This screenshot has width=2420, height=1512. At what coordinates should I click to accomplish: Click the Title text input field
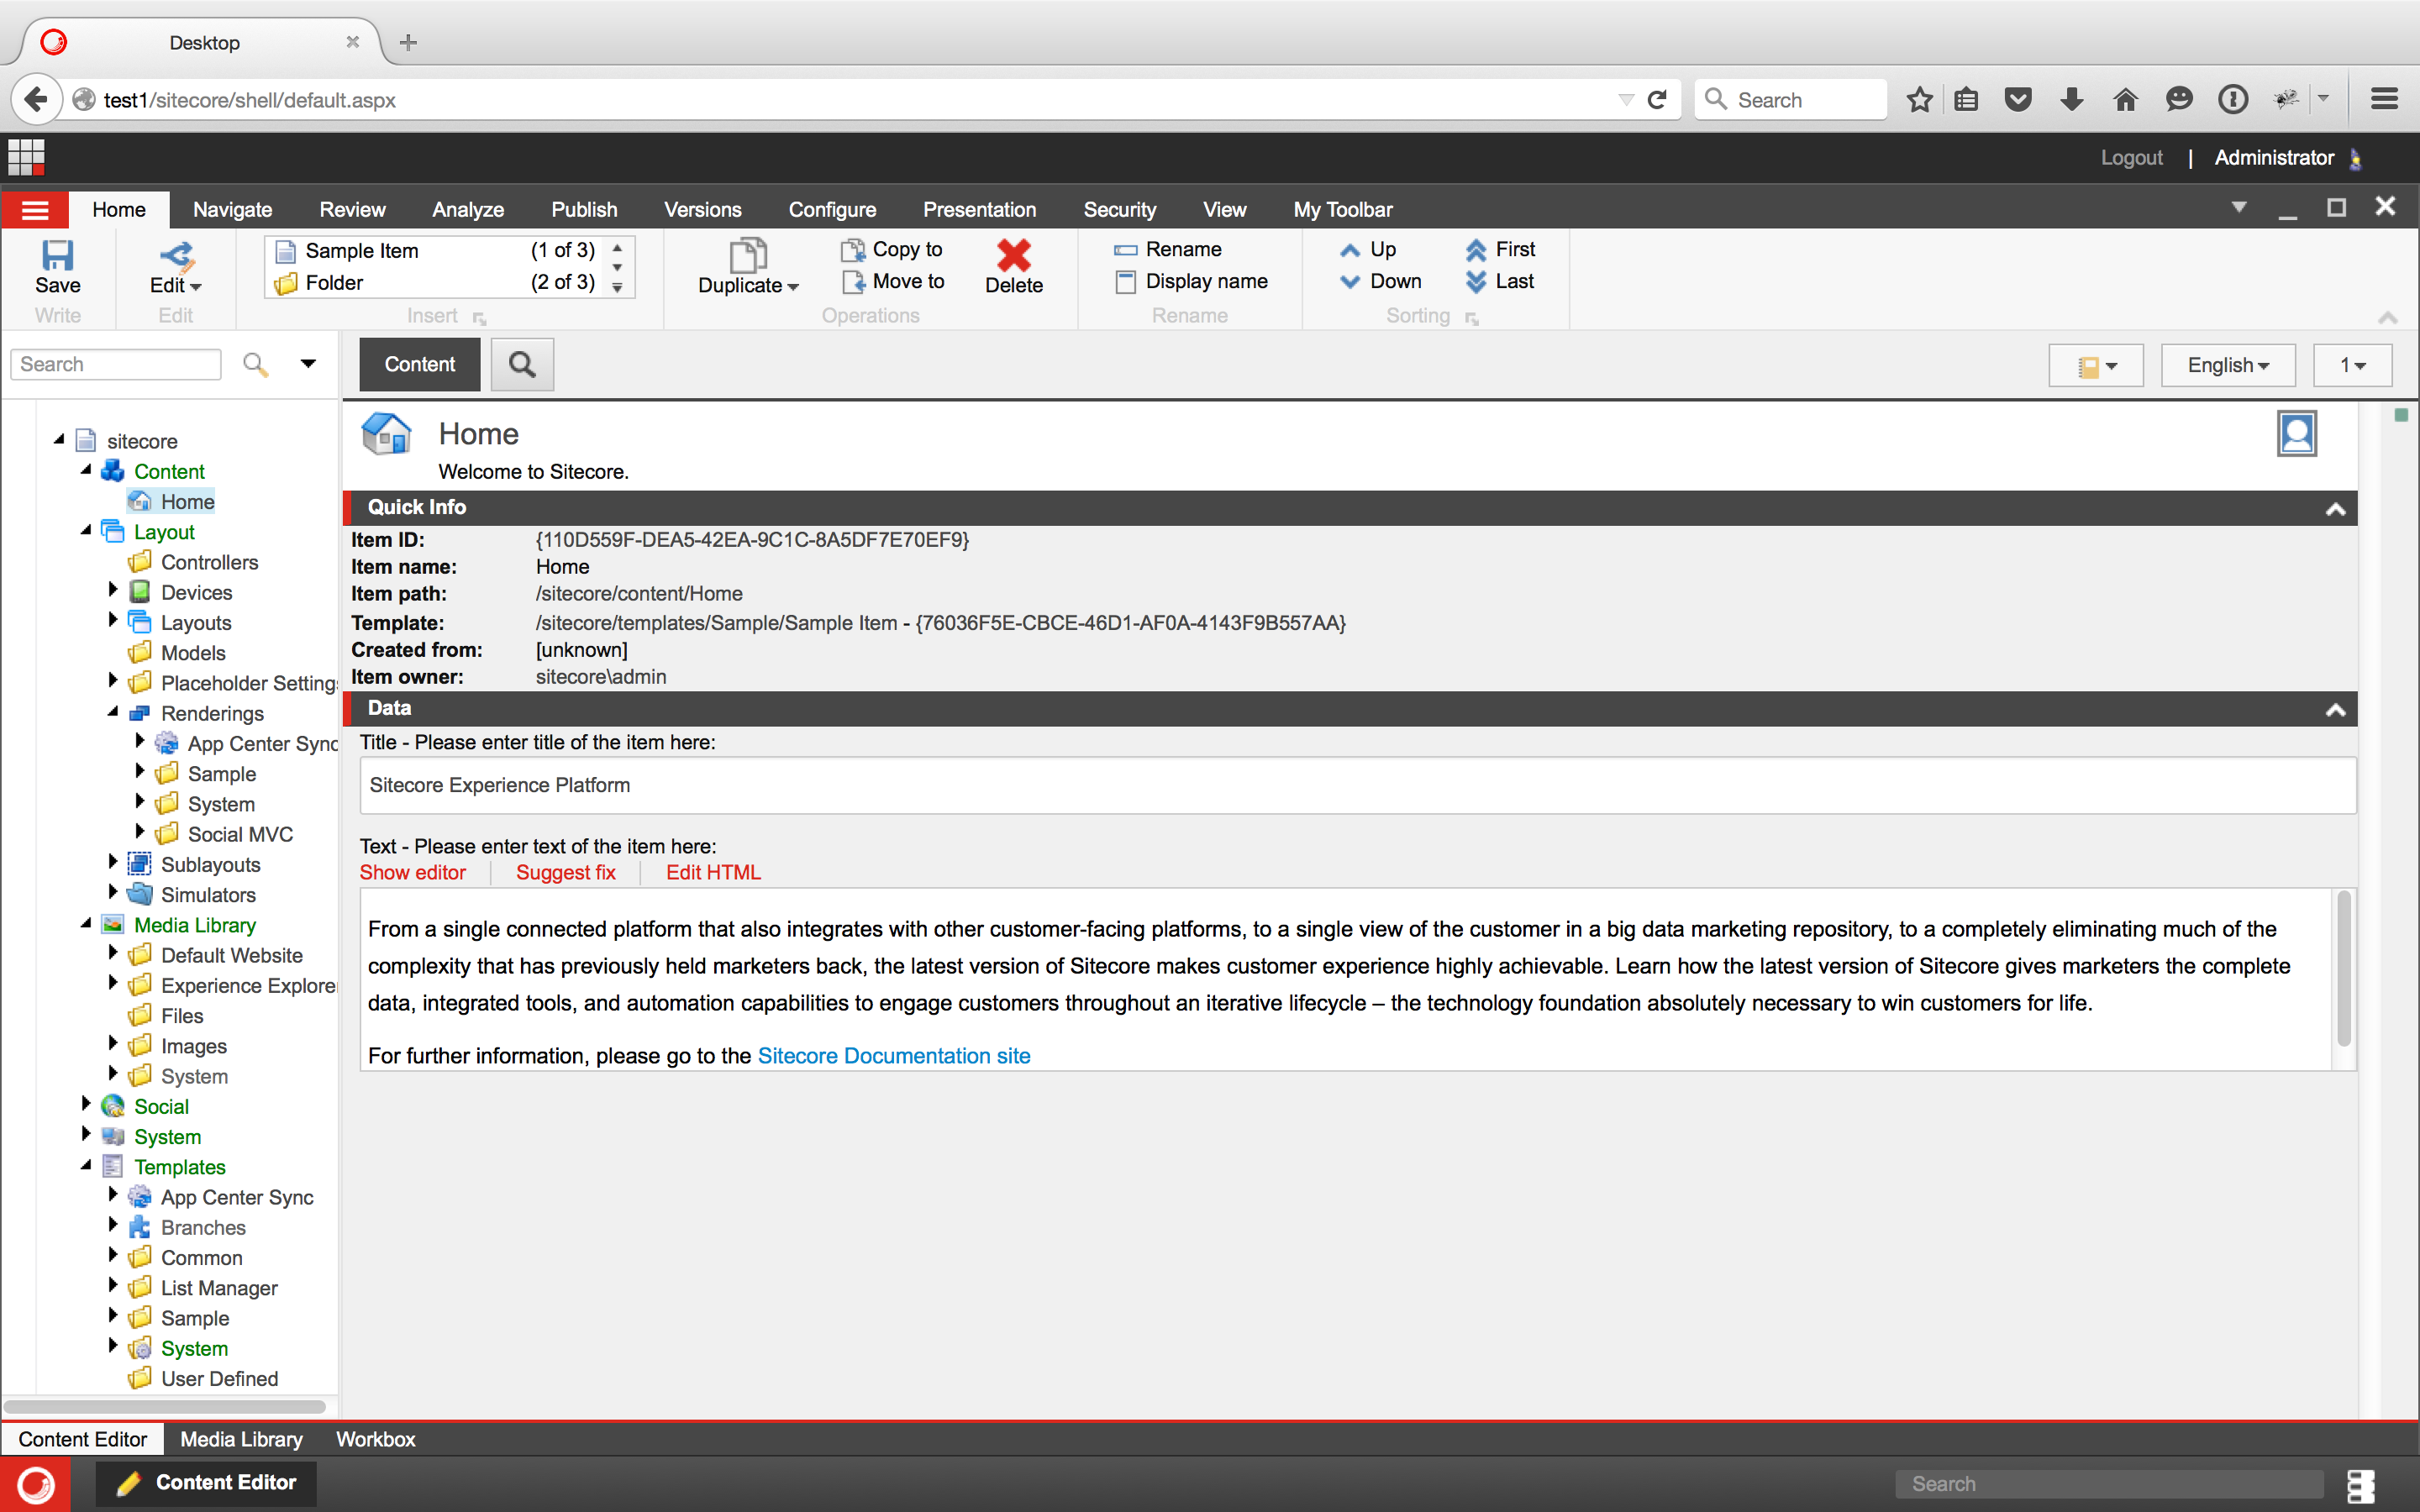pyautogui.click(x=1356, y=785)
